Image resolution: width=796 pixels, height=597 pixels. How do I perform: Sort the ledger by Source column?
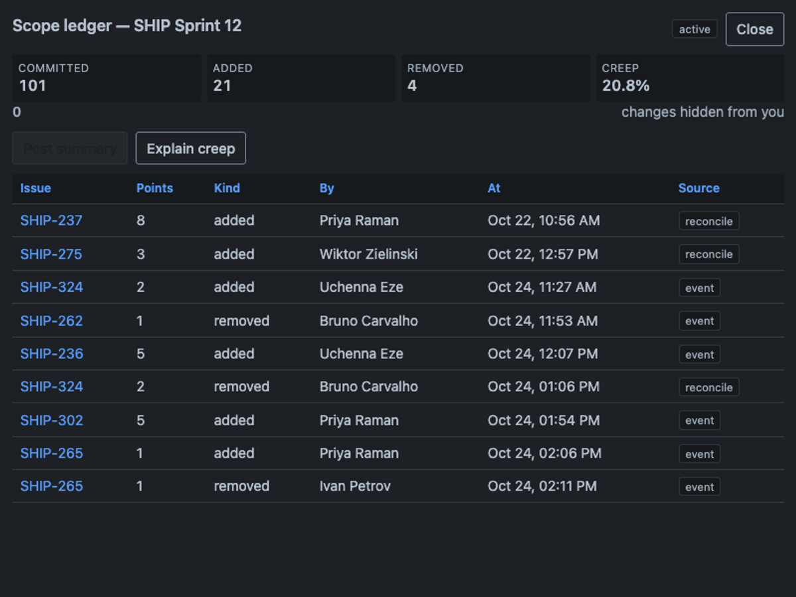(699, 188)
